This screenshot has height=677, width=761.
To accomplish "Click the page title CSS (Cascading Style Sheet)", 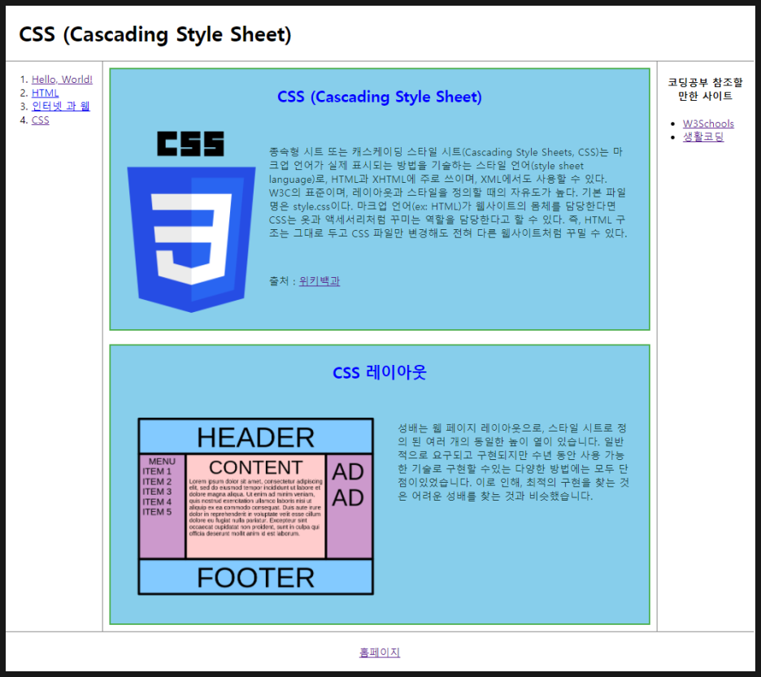I will pyautogui.click(x=155, y=34).
